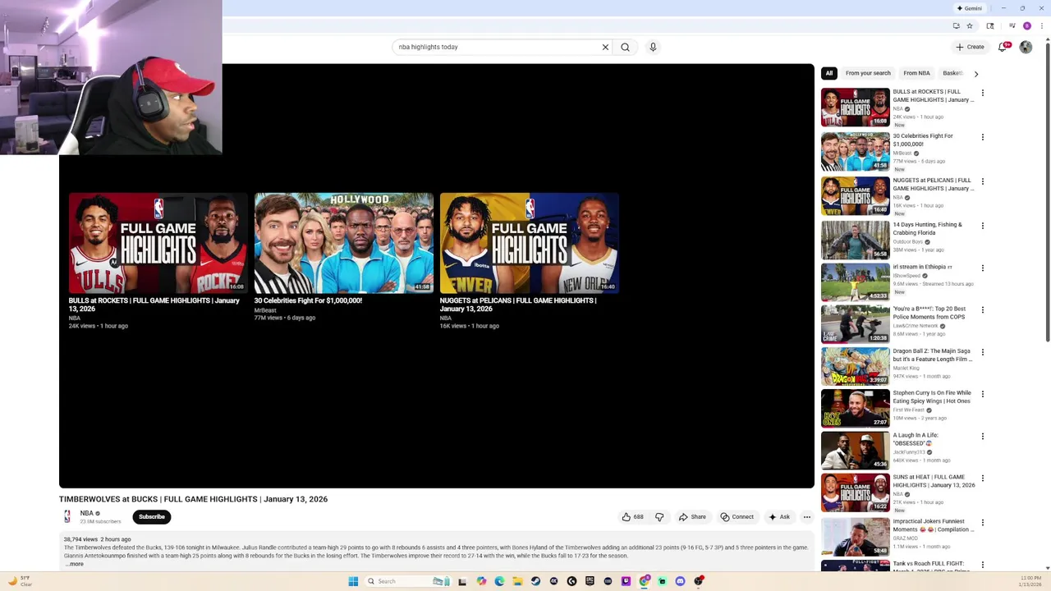Expand the description with ...more
1051x591 pixels.
(x=75, y=564)
